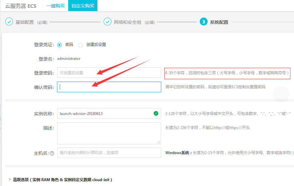Viewport: 294px width, 186px height.
Task: Expand the 高级选项 section
Action: [9, 180]
